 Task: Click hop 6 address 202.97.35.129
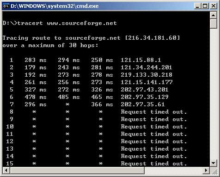[145, 97]
